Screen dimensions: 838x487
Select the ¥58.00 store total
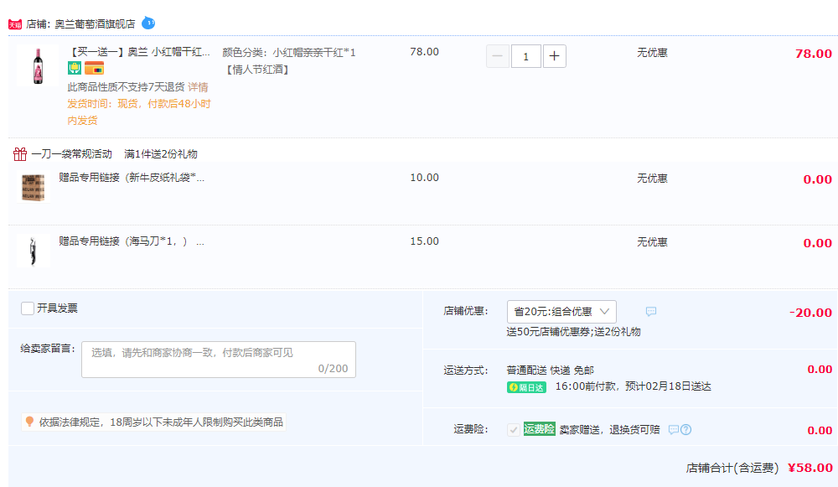click(x=810, y=468)
